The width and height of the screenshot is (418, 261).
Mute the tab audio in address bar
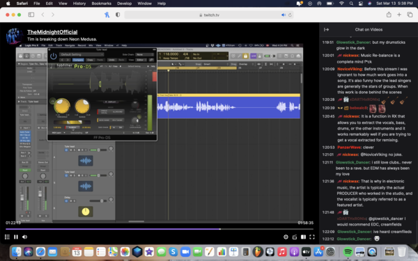pyautogui.click(x=283, y=15)
